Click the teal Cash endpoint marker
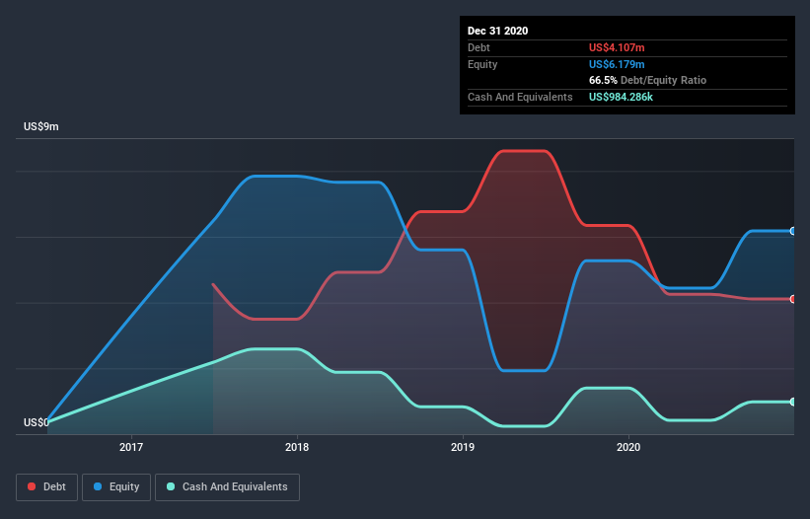Viewport: 810px width, 519px height. click(793, 402)
